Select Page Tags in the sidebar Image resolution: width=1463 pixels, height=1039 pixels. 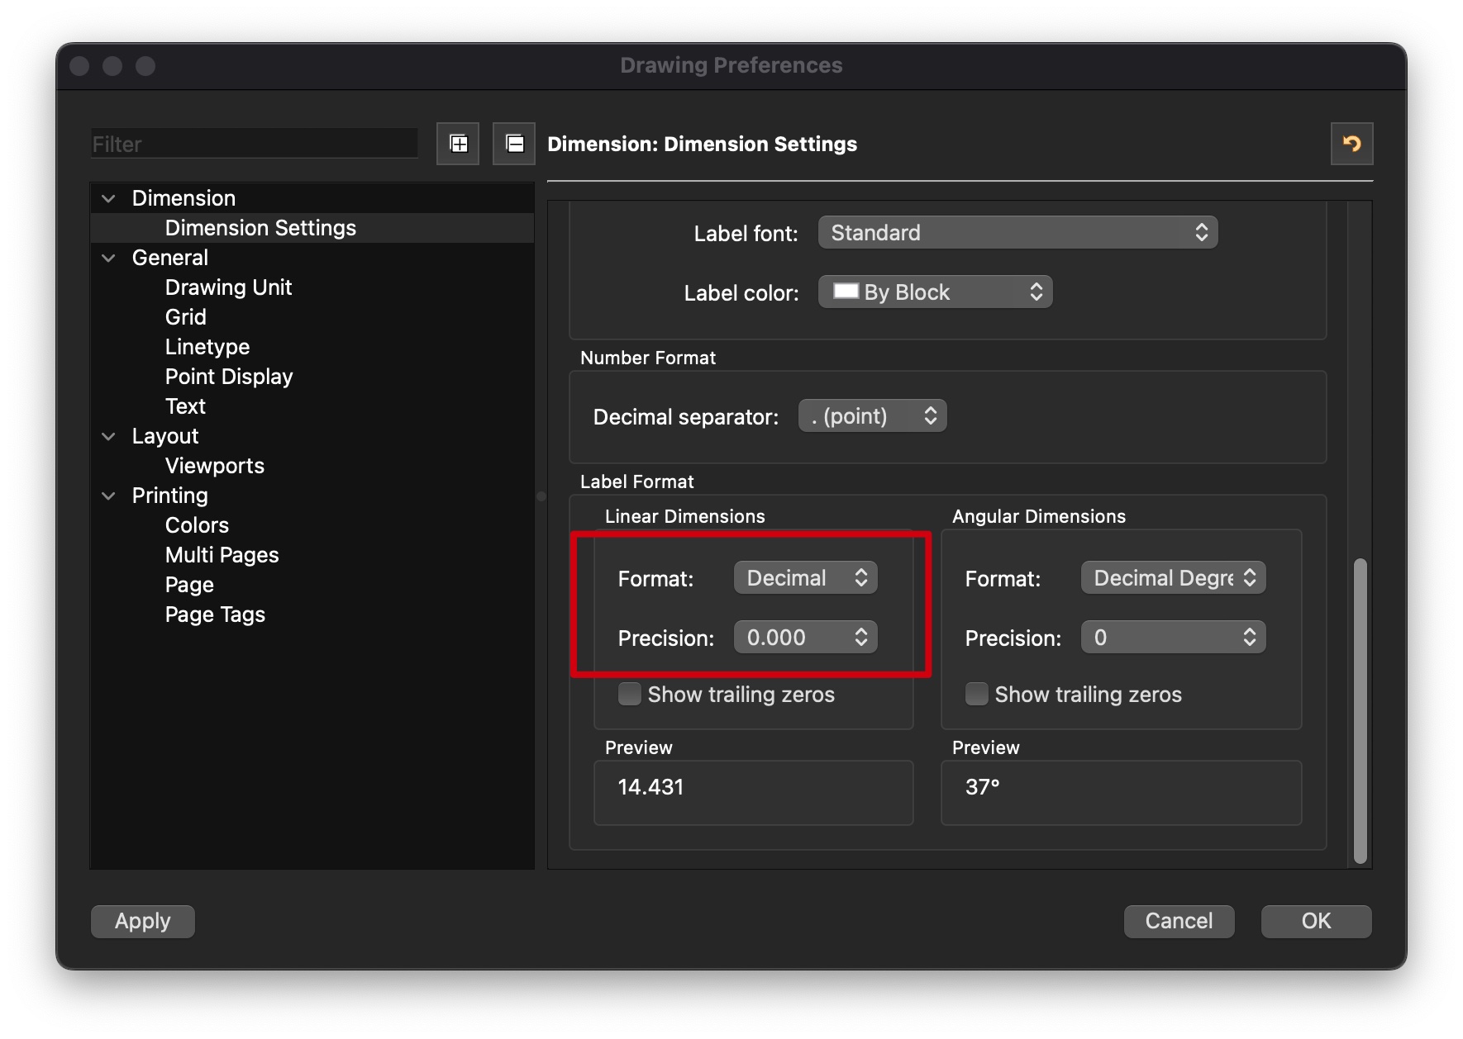tap(215, 614)
